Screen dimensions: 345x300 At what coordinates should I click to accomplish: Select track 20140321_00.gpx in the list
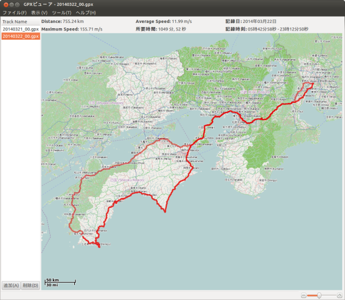click(x=20, y=28)
